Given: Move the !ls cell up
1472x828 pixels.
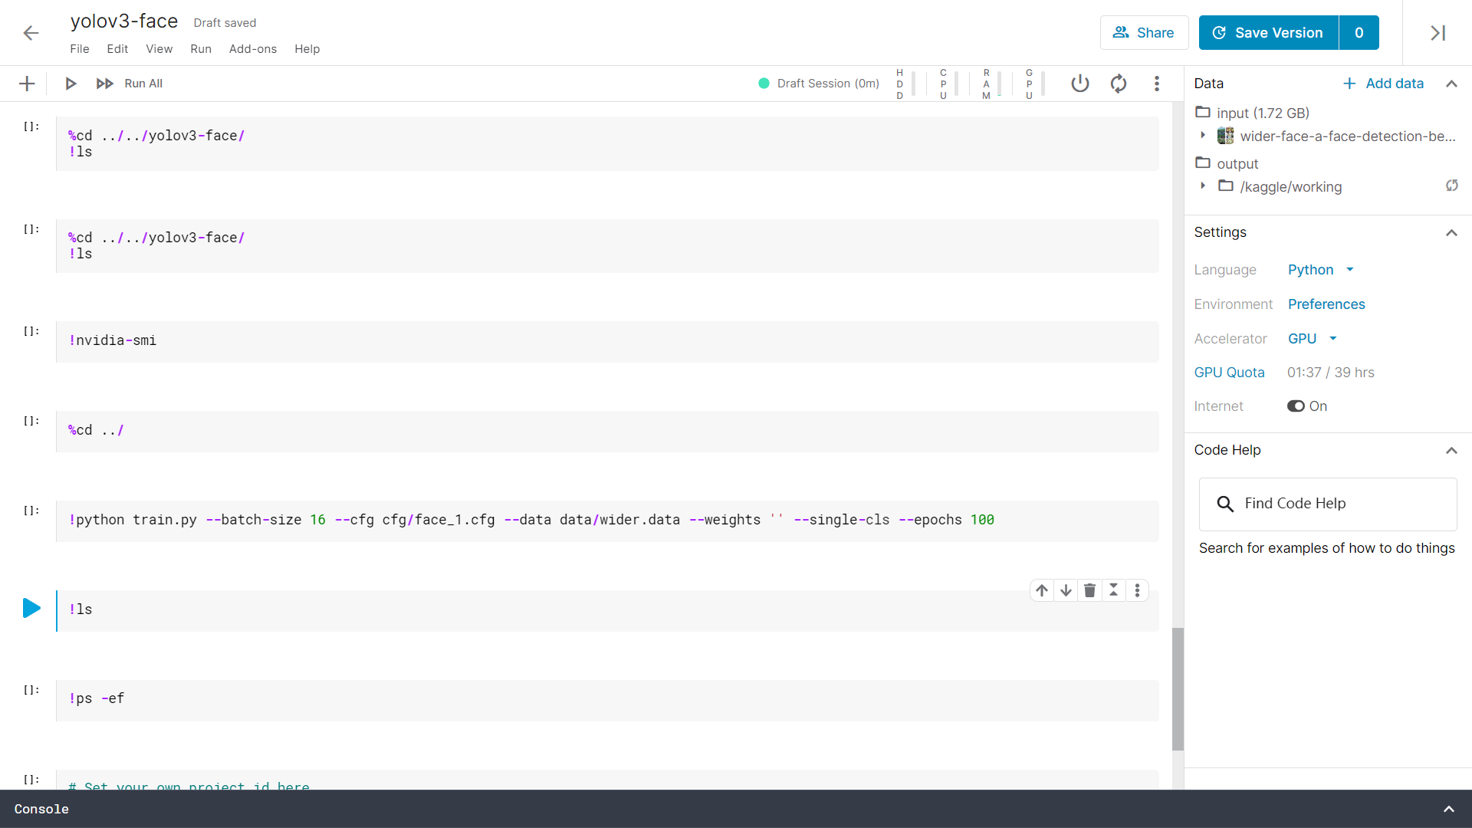Looking at the screenshot, I should click(x=1042, y=590).
